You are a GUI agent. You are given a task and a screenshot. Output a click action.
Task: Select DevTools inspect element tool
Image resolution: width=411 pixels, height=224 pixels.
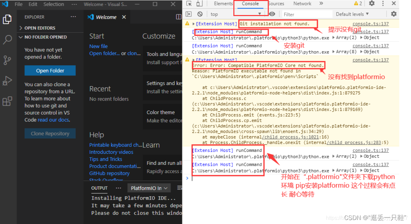[x=189, y=4]
